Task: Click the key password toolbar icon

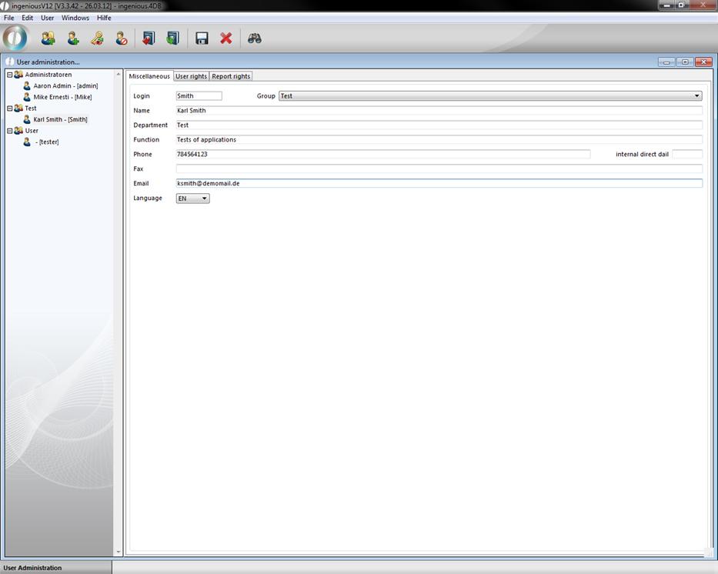Action: coord(97,38)
